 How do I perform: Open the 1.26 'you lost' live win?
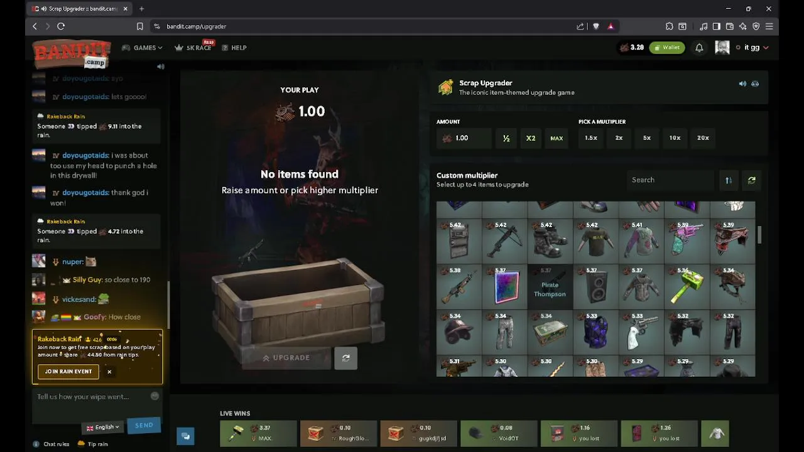tap(659, 433)
